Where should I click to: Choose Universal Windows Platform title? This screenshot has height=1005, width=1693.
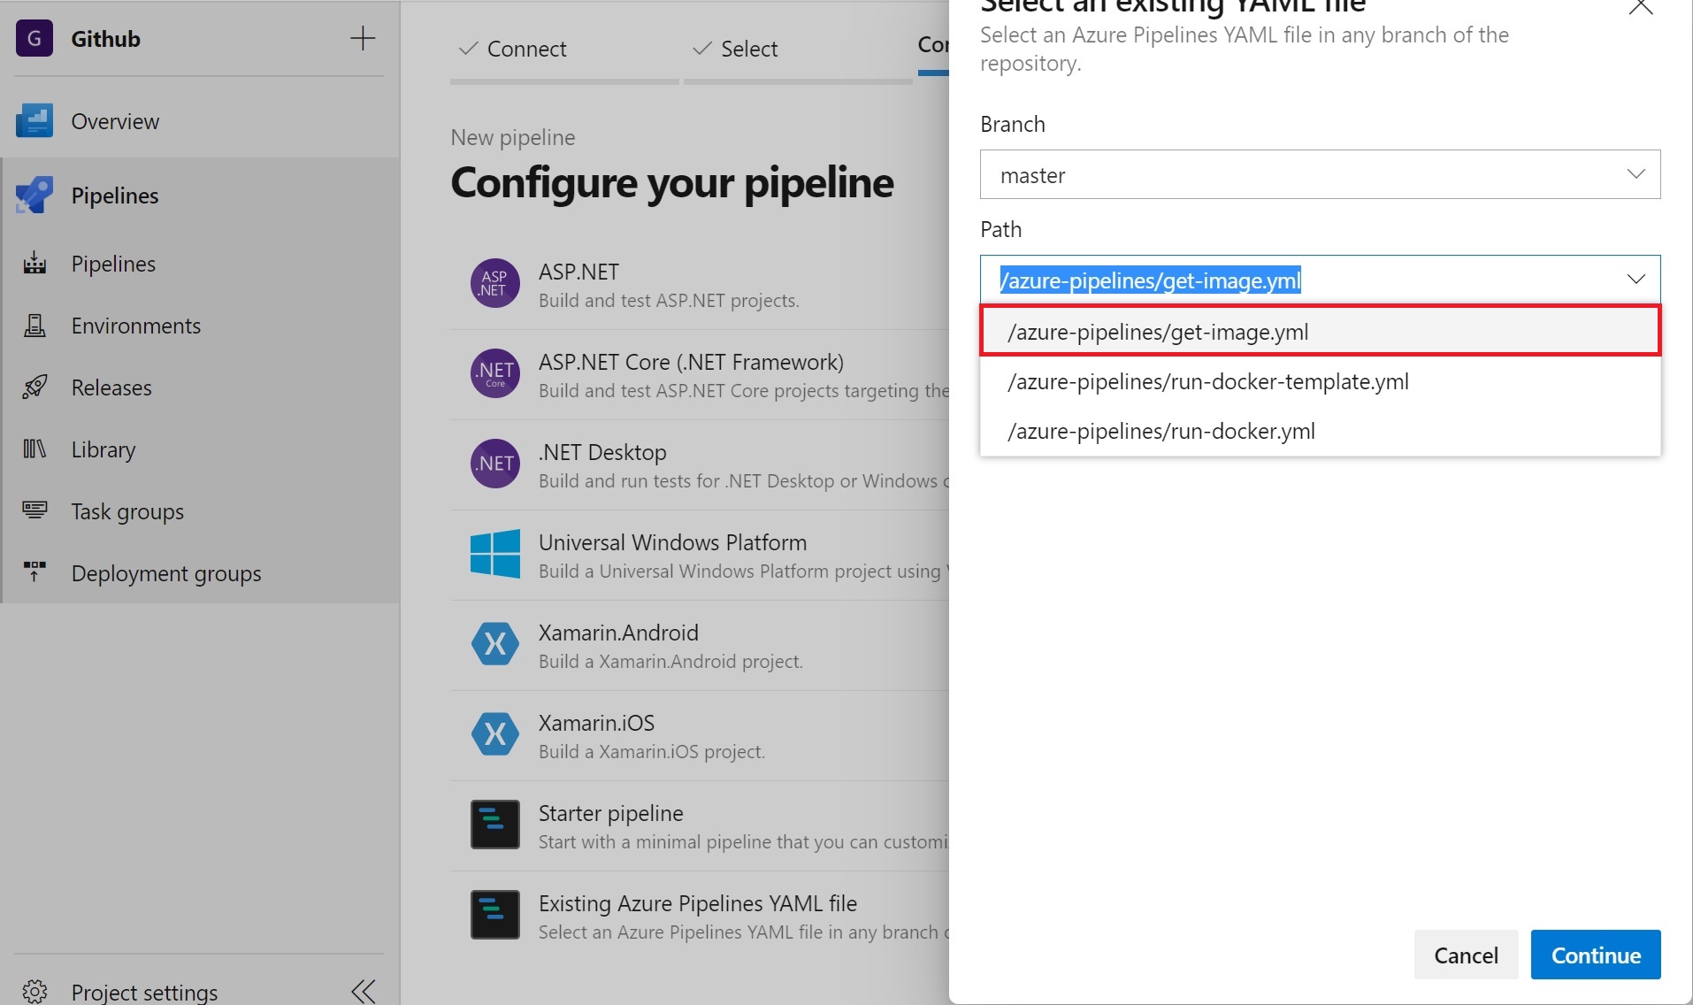click(x=672, y=542)
